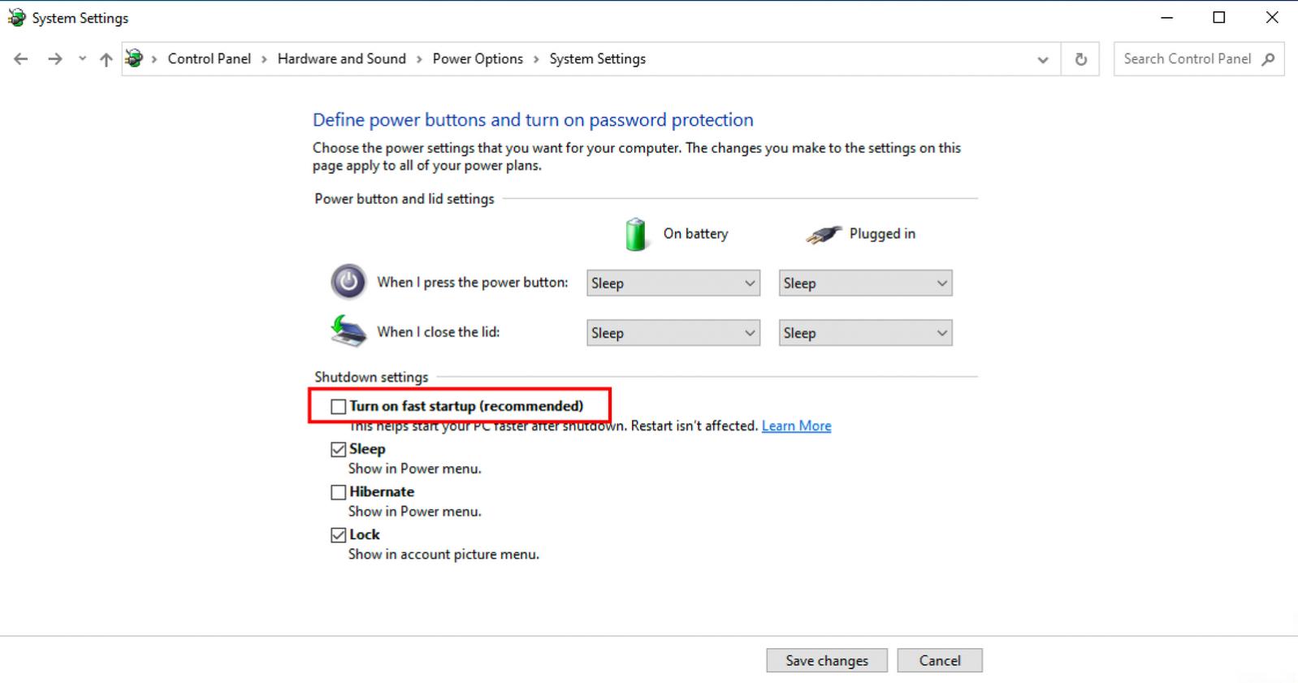1298x683 pixels.
Task: Click the Up one level arrow
Action: pyautogui.click(x=106, y=59)
